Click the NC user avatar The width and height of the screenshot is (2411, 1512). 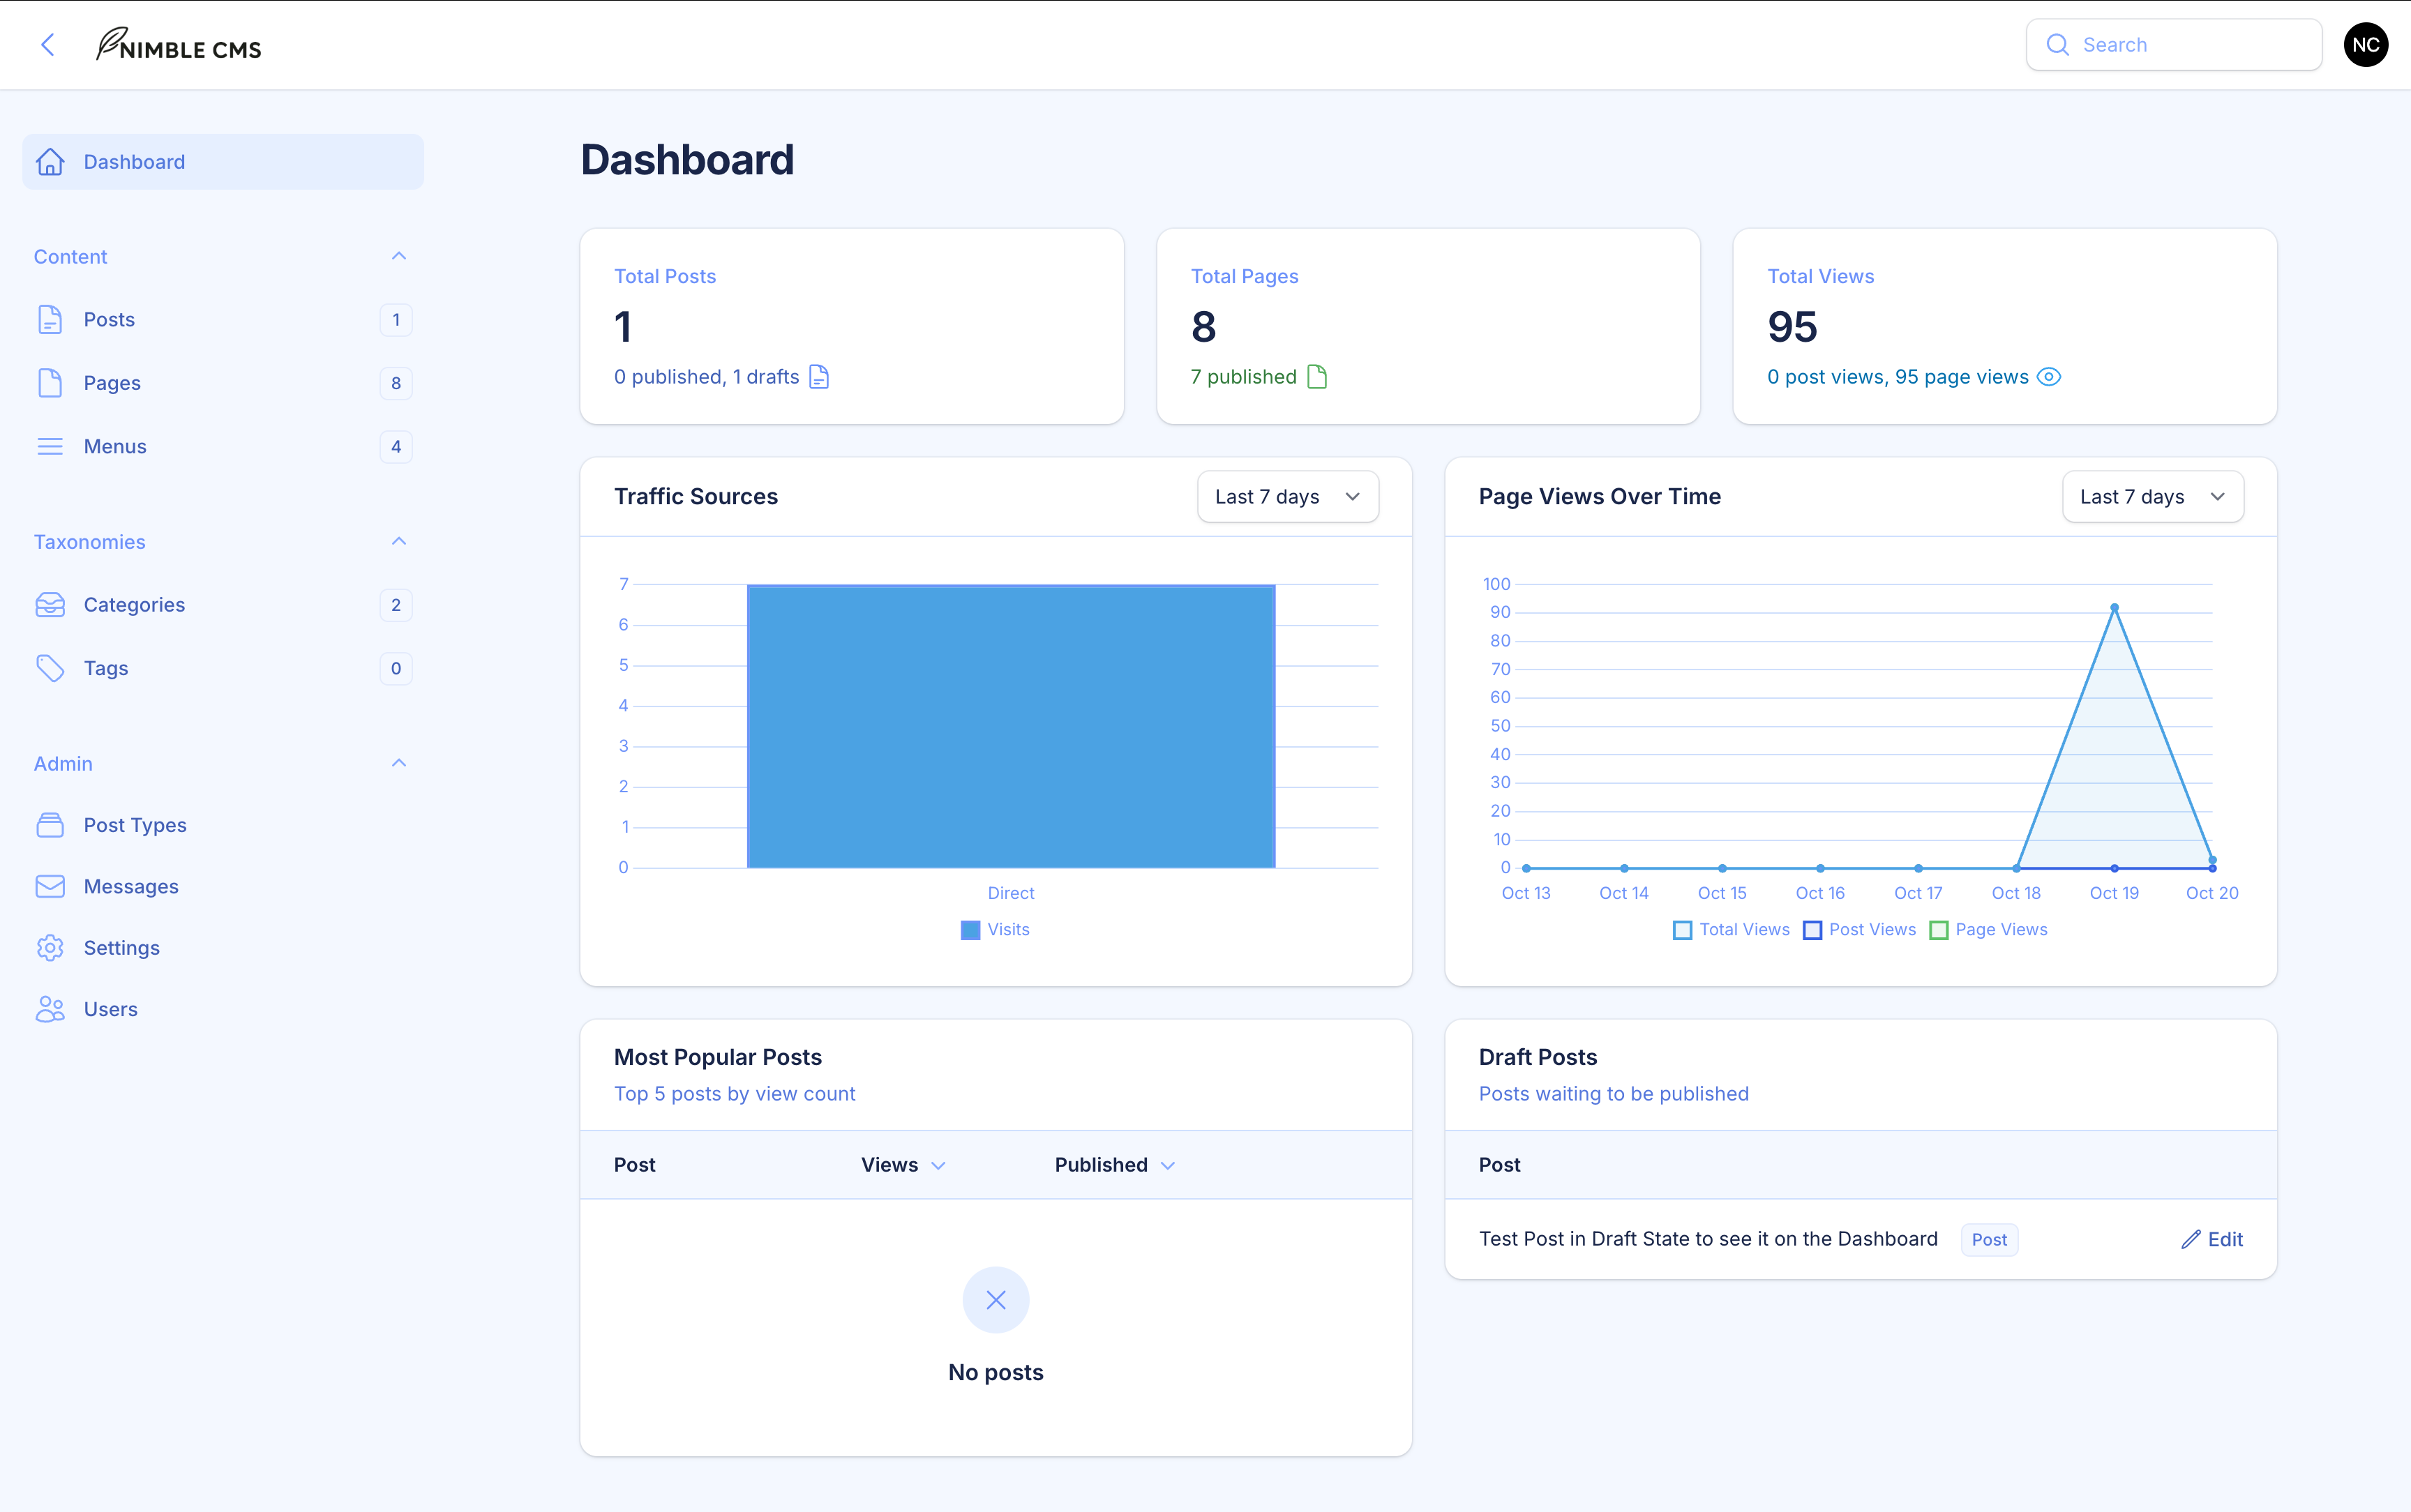[x=2365, y=45]
